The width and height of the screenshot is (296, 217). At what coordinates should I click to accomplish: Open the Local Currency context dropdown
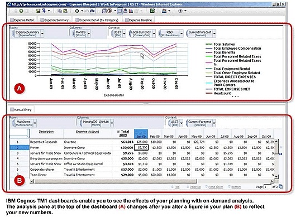(x=154, y=33)
